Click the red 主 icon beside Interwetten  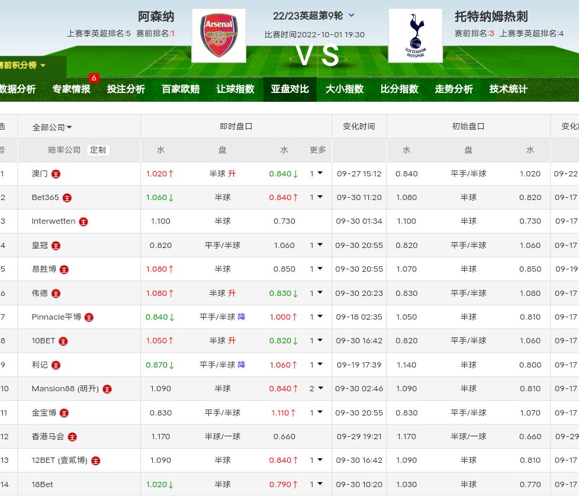83,221
